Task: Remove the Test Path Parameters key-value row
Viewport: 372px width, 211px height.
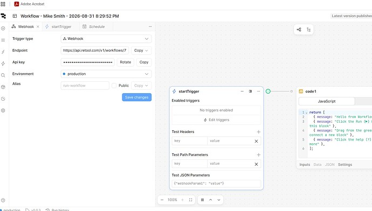Action: click(256, 164)
